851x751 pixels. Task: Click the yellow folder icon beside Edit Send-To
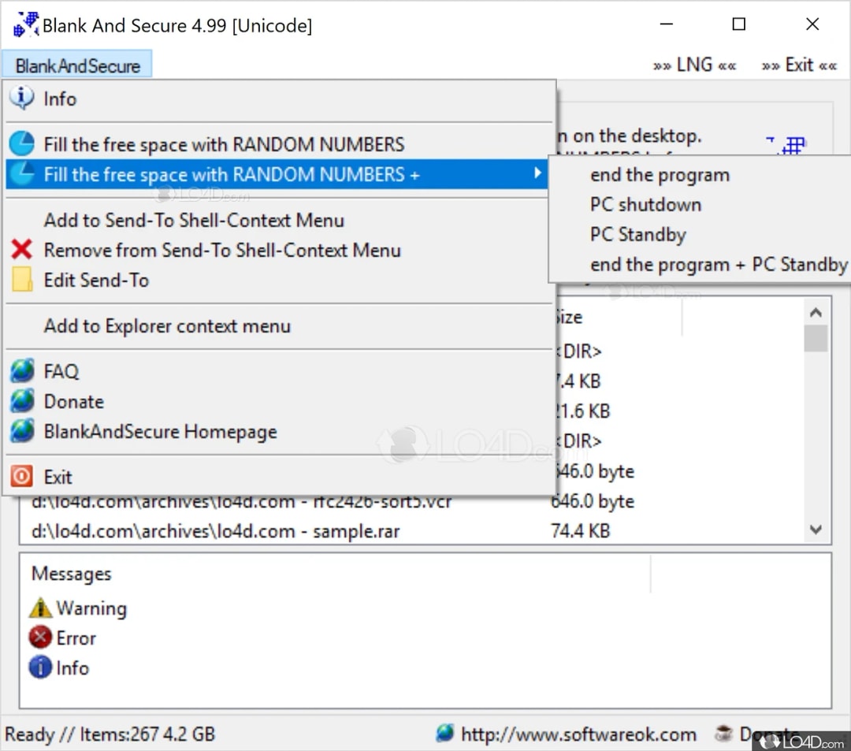tap(22, 280)
